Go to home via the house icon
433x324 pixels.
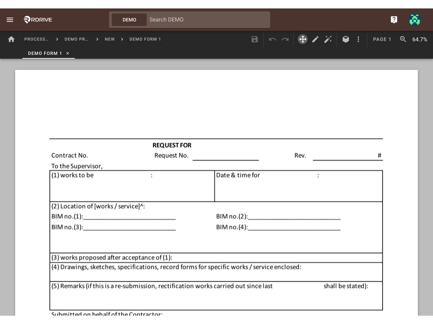[x=11, y=39]
